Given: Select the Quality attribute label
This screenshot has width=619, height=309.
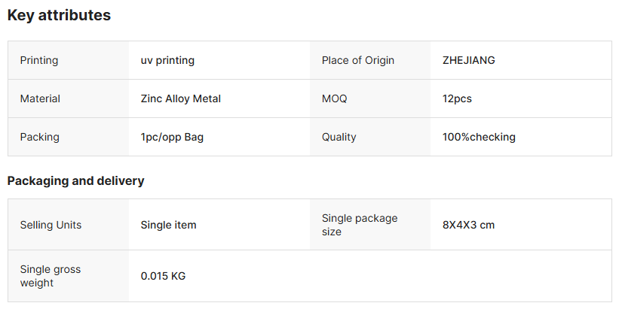Looking at the screenshot, I should 339,137.
